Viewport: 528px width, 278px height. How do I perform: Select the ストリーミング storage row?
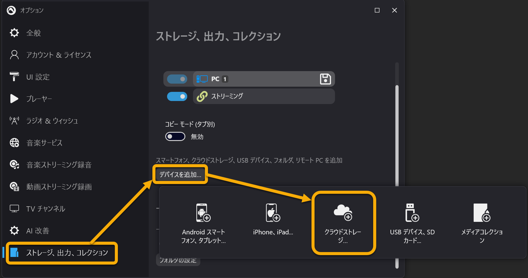tap(264, 96)
